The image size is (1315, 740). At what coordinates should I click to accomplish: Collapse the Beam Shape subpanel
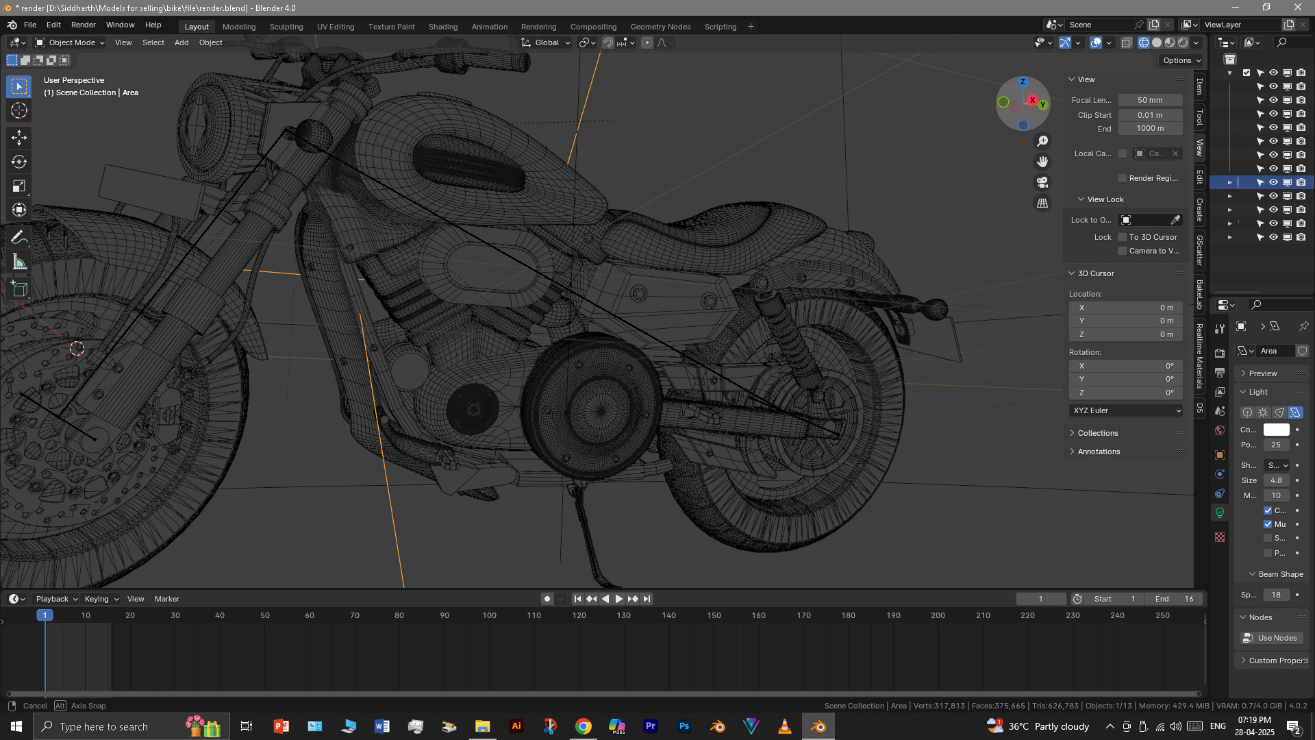coord(1275,574)
